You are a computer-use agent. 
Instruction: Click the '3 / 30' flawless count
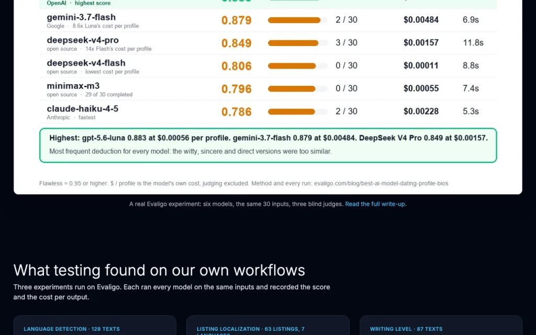(347, 43)
